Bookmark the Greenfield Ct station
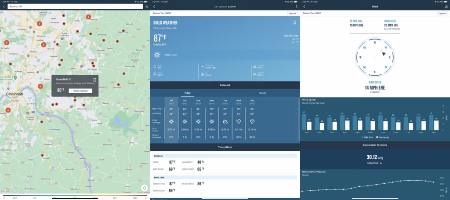450x200 pixels. click(94, 80)
